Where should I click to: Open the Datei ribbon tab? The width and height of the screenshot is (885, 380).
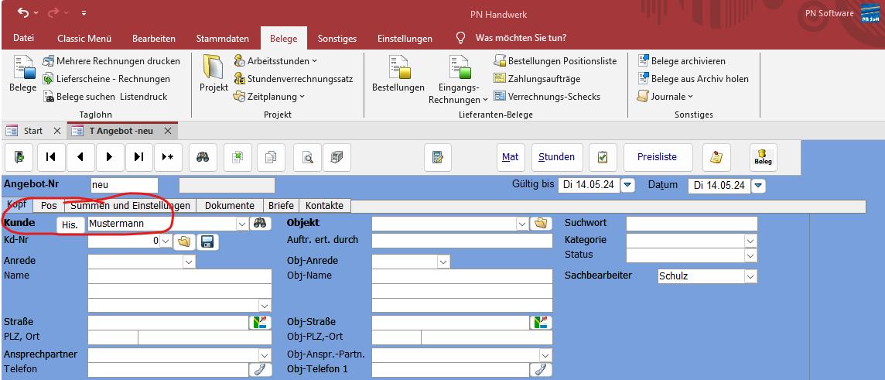tap(24, 39)
